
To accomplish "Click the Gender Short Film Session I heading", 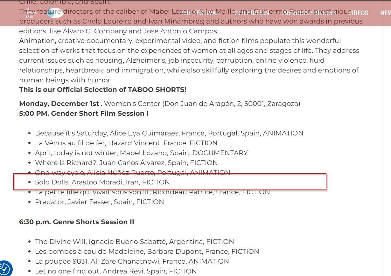I will pos(84,114).
